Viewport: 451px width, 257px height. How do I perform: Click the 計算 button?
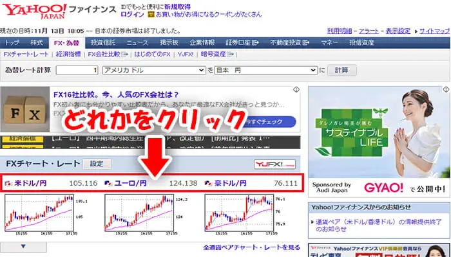coord(342,70)
